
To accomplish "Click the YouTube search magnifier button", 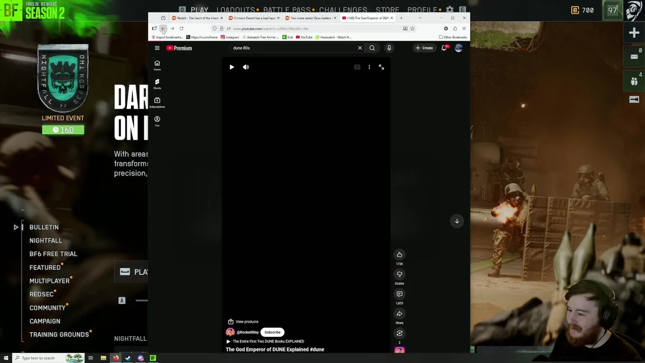I will click(372, 48).
